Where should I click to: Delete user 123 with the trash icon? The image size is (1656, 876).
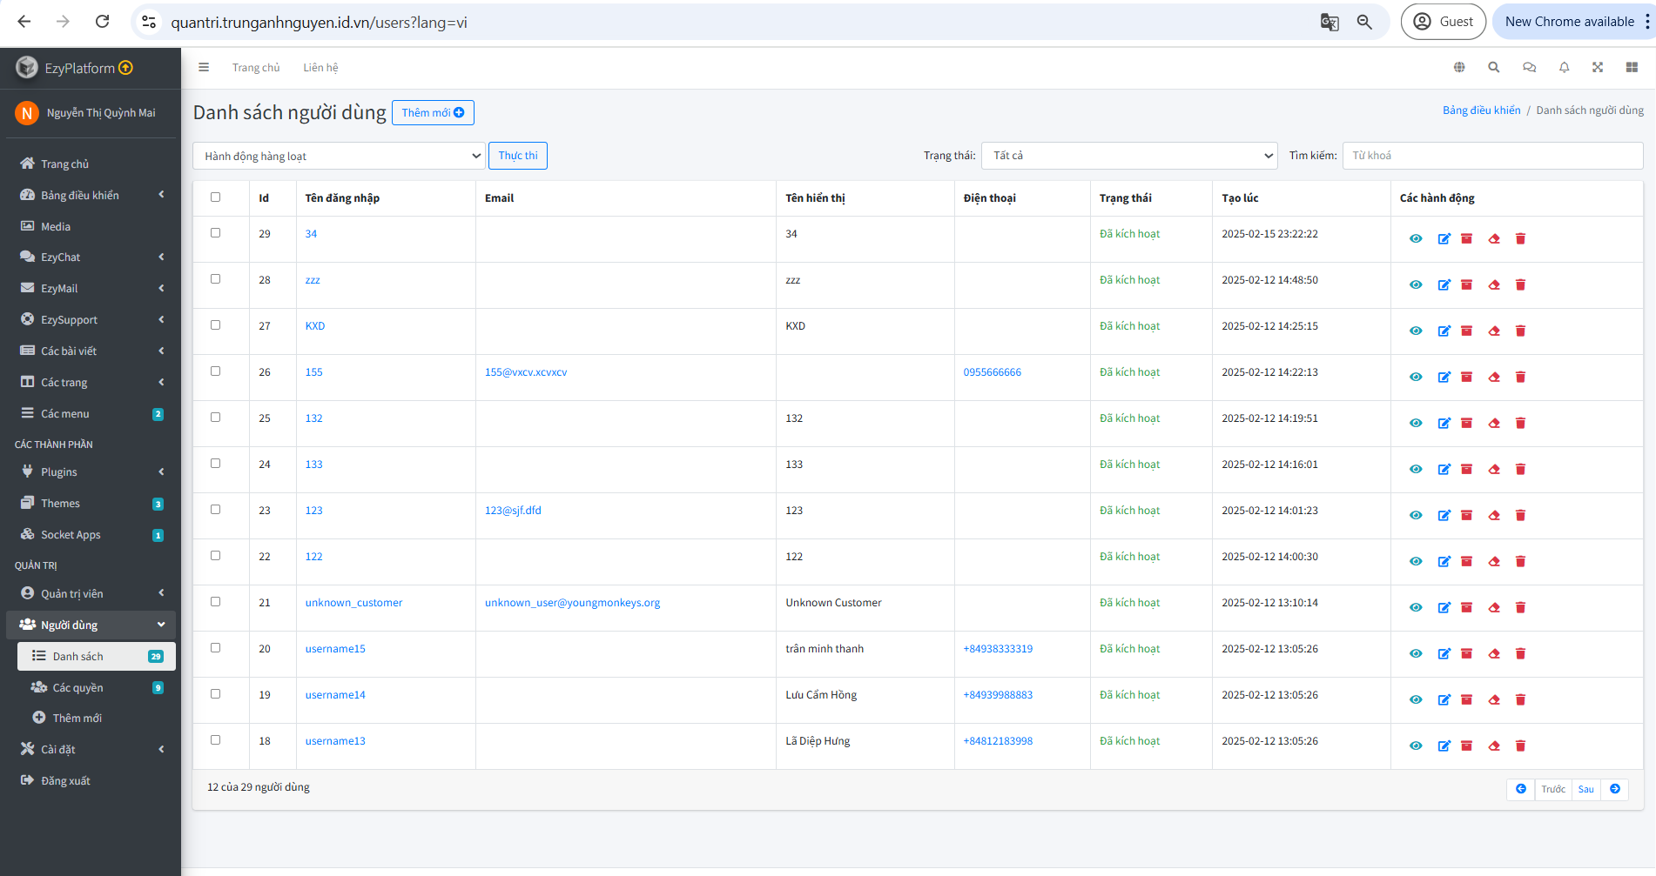[x=1520, y=515]
